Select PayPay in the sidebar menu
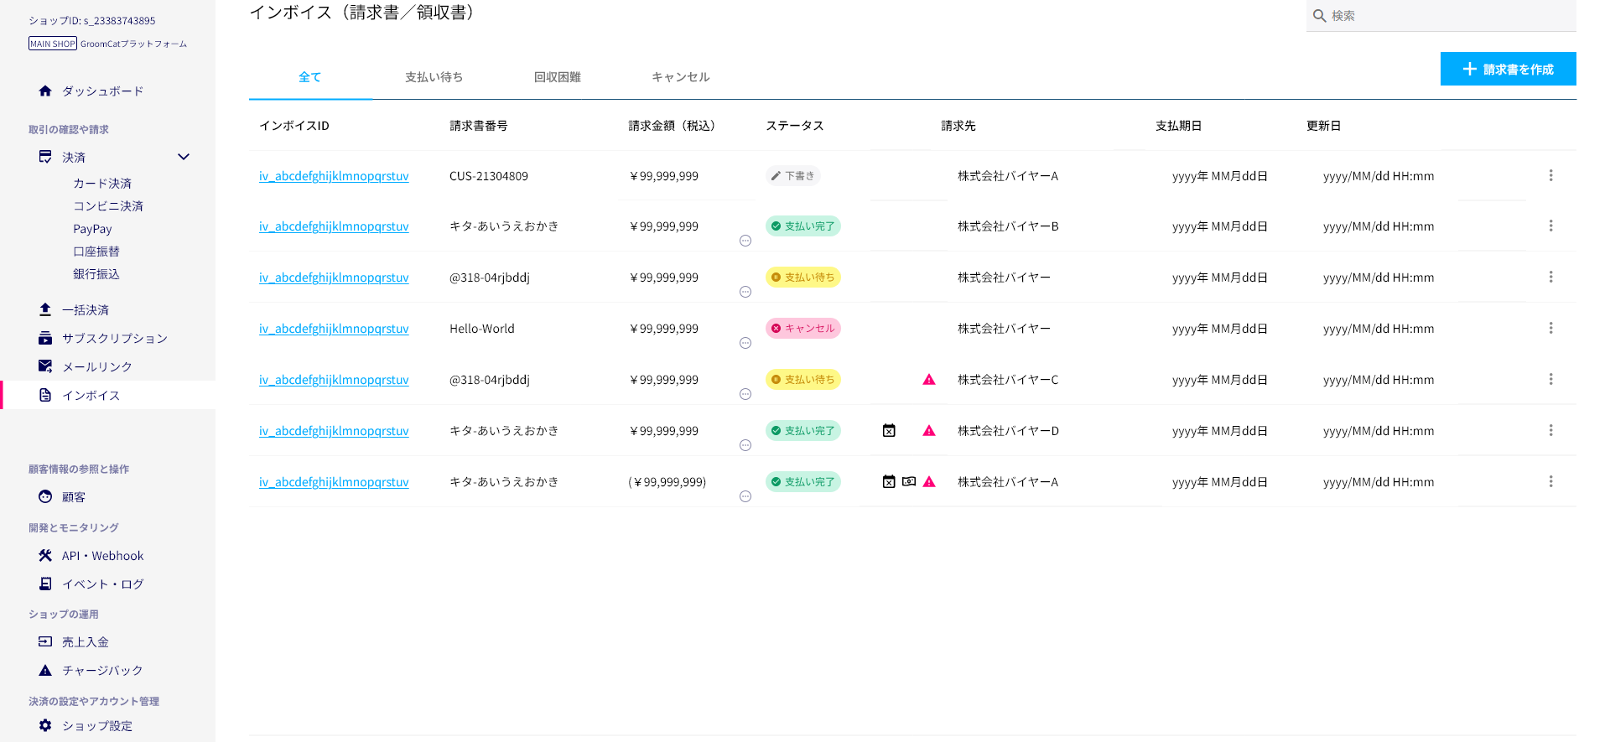The image size is (1610, 742). tap(92, 229)
